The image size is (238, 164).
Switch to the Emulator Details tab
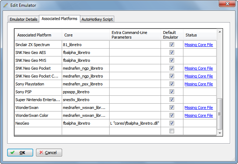[24, 19]
